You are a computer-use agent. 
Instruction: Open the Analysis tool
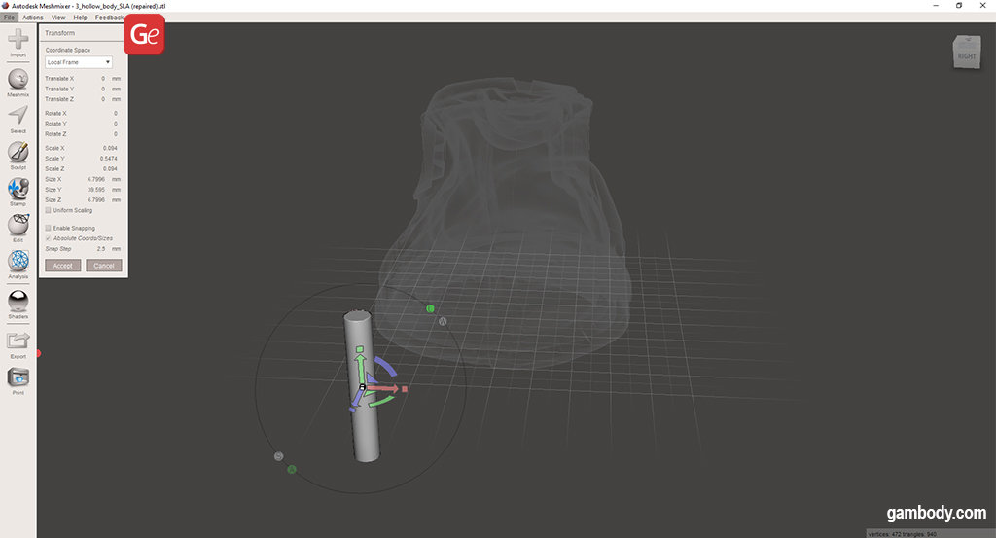[18, 261]
